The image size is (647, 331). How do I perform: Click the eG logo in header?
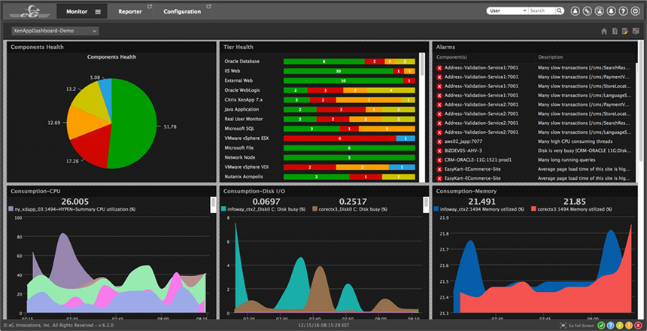coord(29,11)
